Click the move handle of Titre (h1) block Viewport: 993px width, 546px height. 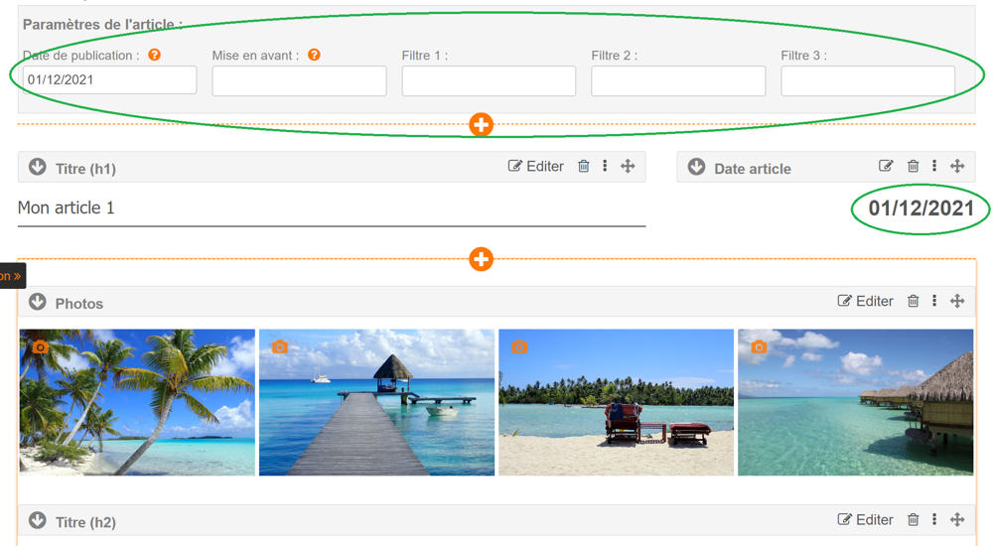tap(628, 167)
